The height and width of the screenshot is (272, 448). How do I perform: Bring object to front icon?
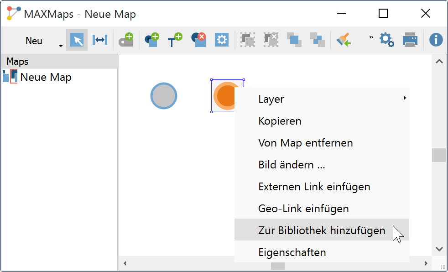coord(294,40)
